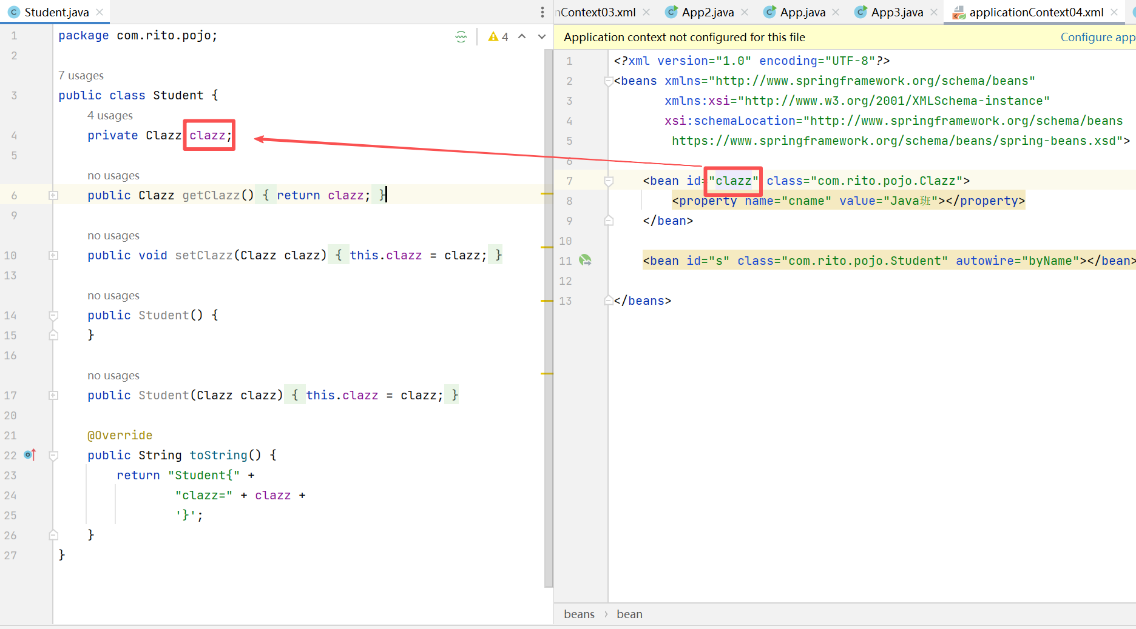Collapse the toString method fold
The image size is (1136, 629).
[x=53, y=455]
